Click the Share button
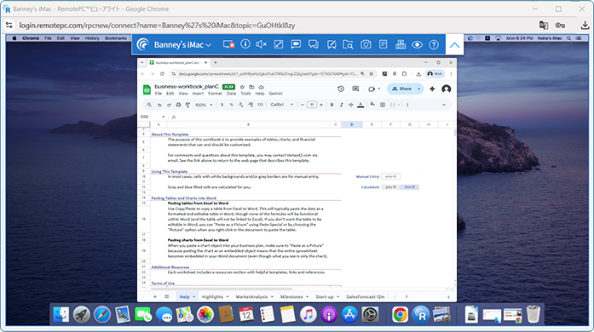This screenshot has height=332, width=594. pos(401,89)
